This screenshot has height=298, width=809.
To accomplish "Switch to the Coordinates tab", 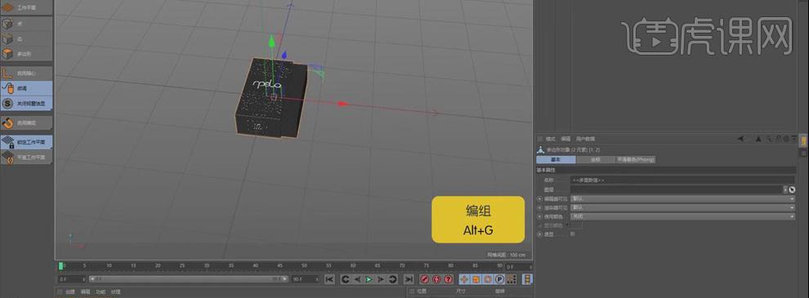I will coord(596,160).
